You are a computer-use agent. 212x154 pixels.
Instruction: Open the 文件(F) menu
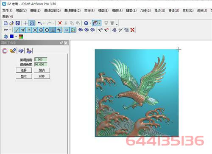[7, 11]
